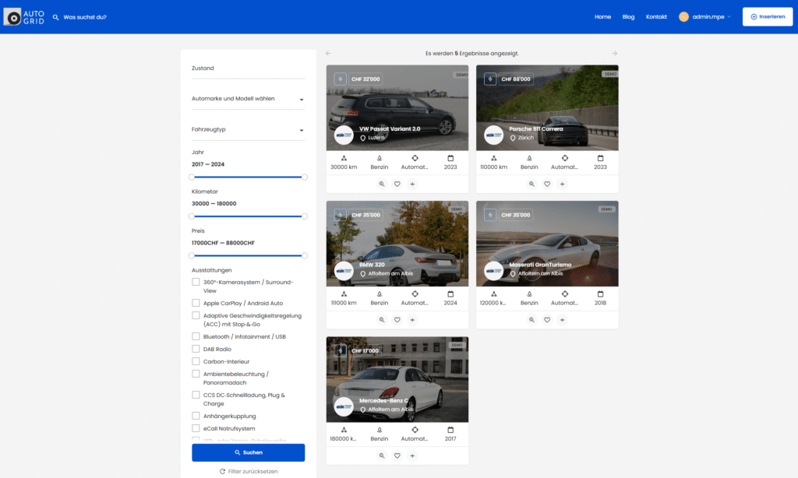Open the Automarke und Modell dropdown

tap(247, 99)
